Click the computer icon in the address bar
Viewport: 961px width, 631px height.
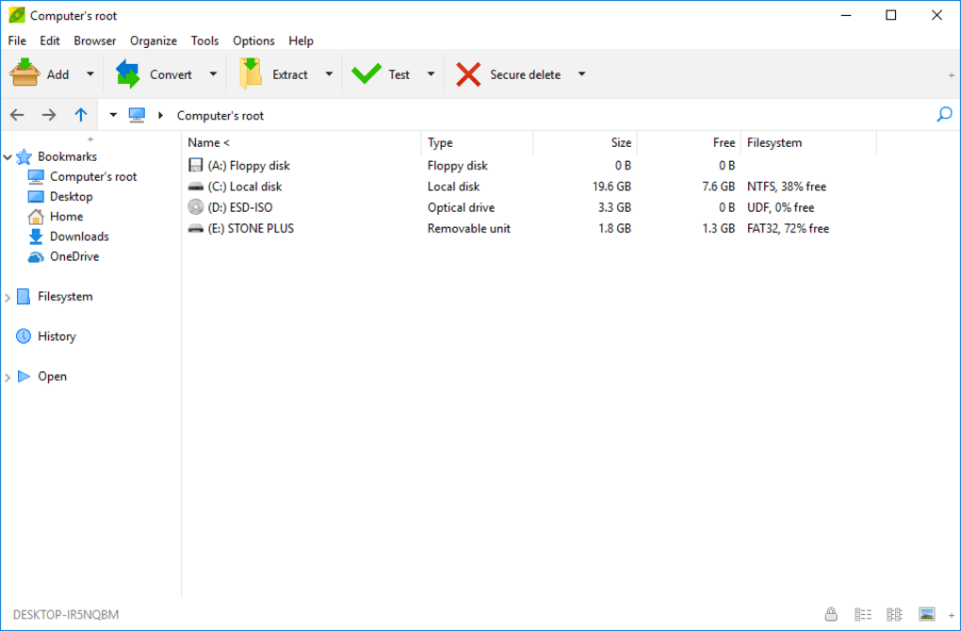coord(138,115)
